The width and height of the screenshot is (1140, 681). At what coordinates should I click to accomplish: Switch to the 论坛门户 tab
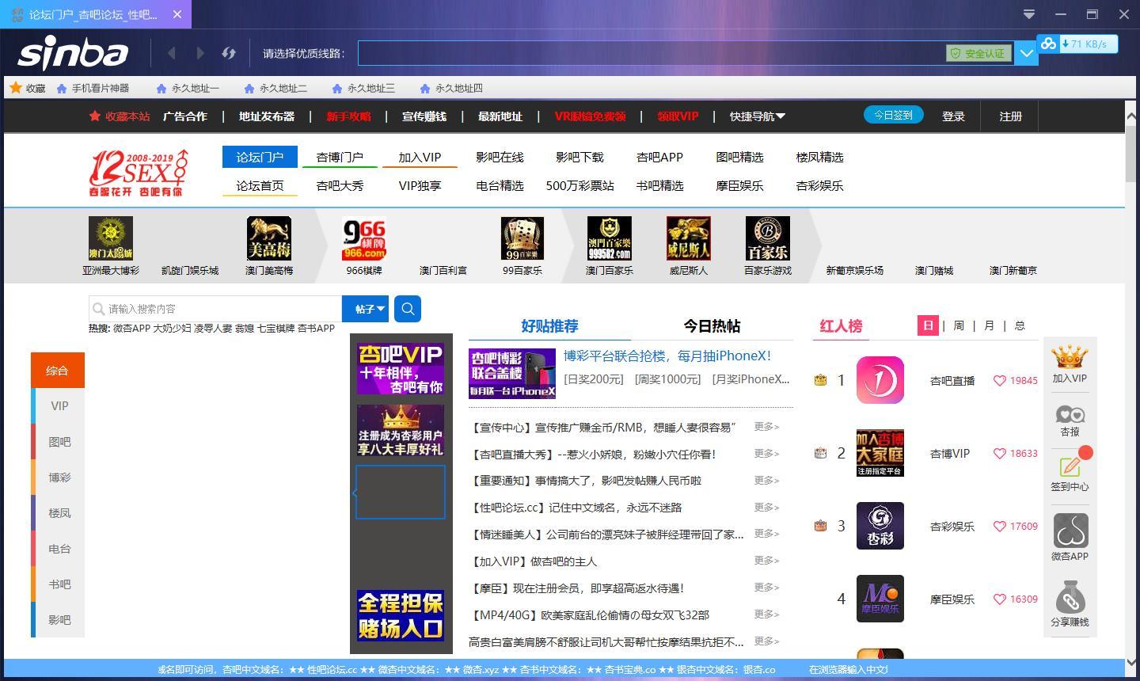click(x=260, y=157)
